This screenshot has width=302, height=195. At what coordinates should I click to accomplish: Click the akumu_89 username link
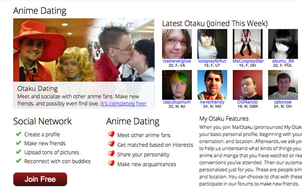283,61
